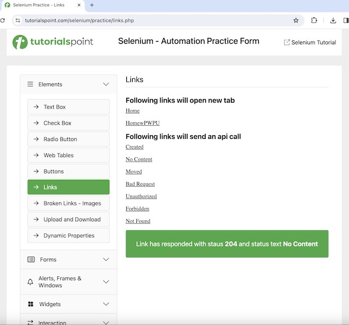Click the Forms section list icon

point(31,259)
